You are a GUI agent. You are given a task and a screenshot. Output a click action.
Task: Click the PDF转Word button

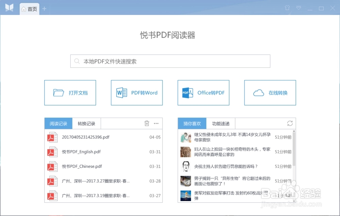(137, 93)
